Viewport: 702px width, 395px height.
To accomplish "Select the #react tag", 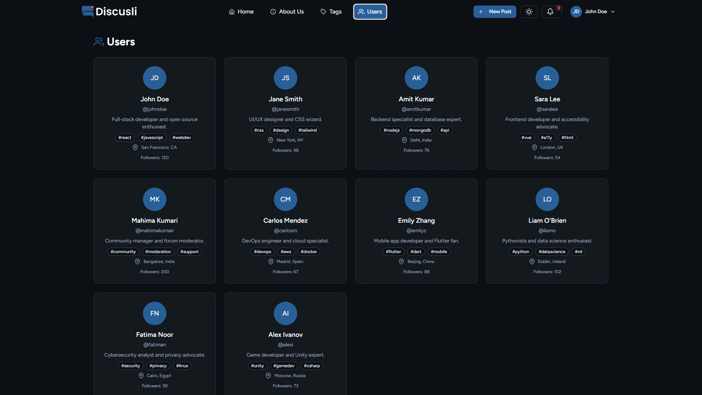I will pos(125,138).
